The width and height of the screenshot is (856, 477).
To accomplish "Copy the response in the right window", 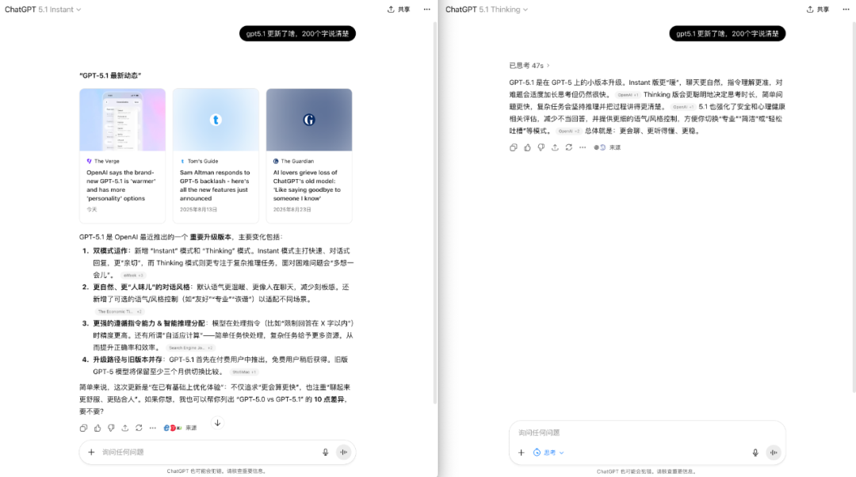I will [513, 147].
